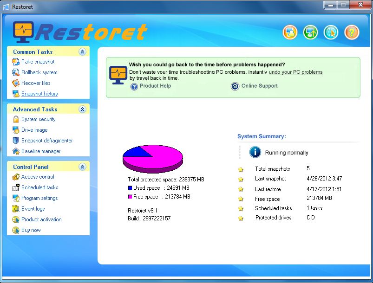
Task: Minimize the Restoret window
Action: coord(331,5)
